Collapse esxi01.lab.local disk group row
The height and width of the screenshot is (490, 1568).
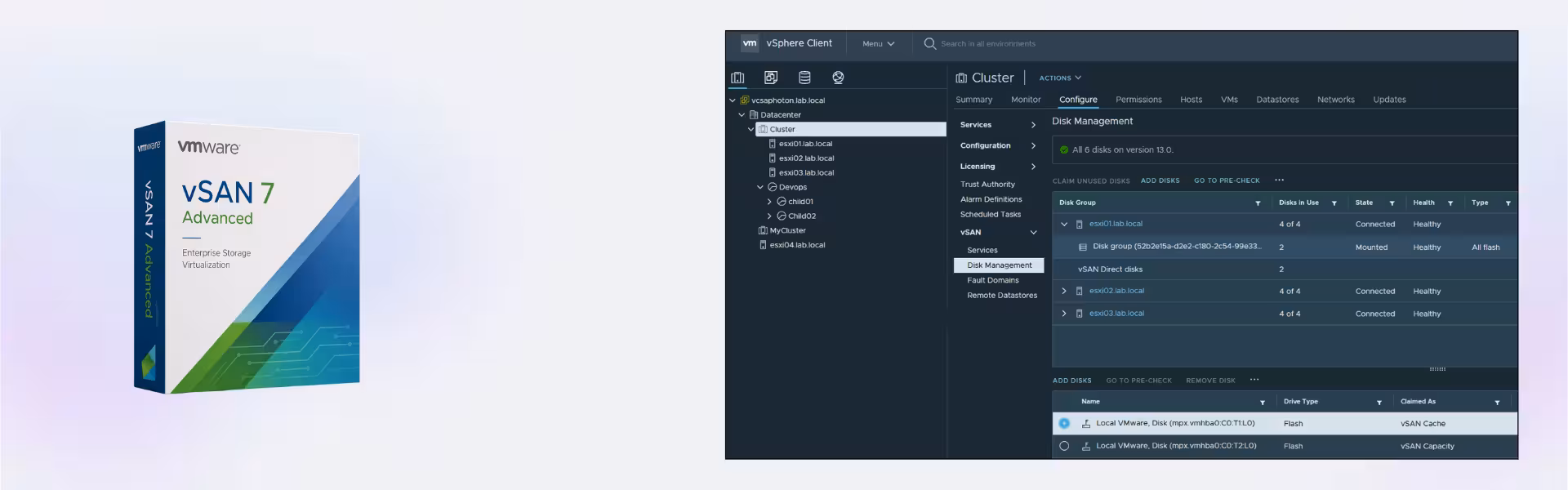(1064, 224)
